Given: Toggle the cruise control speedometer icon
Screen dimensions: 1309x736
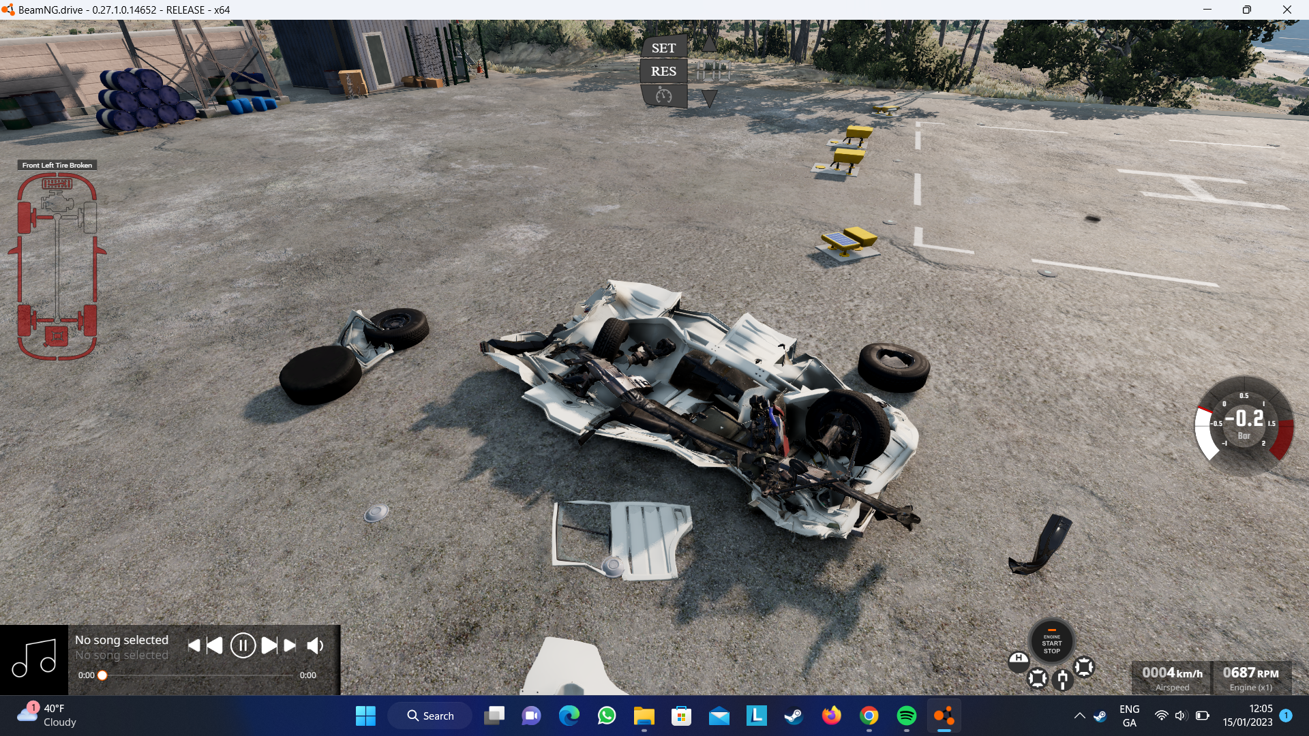Looking at the screenshot, I should coord(663,95).
